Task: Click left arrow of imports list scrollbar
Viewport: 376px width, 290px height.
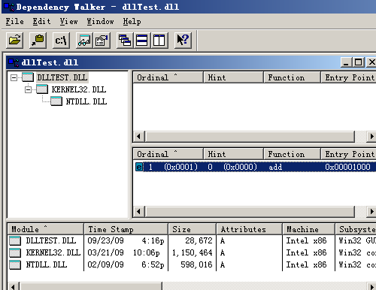Action: pos(139,137)
